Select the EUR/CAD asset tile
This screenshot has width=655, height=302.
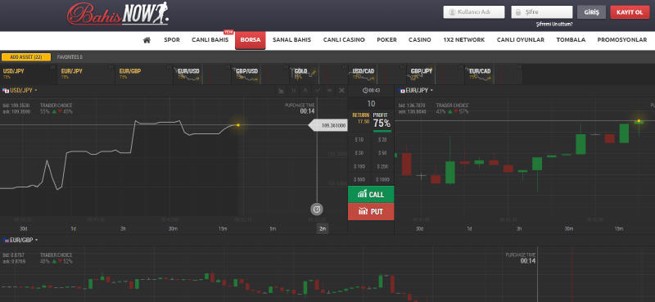pyautogui.click(x=493, y=74)
